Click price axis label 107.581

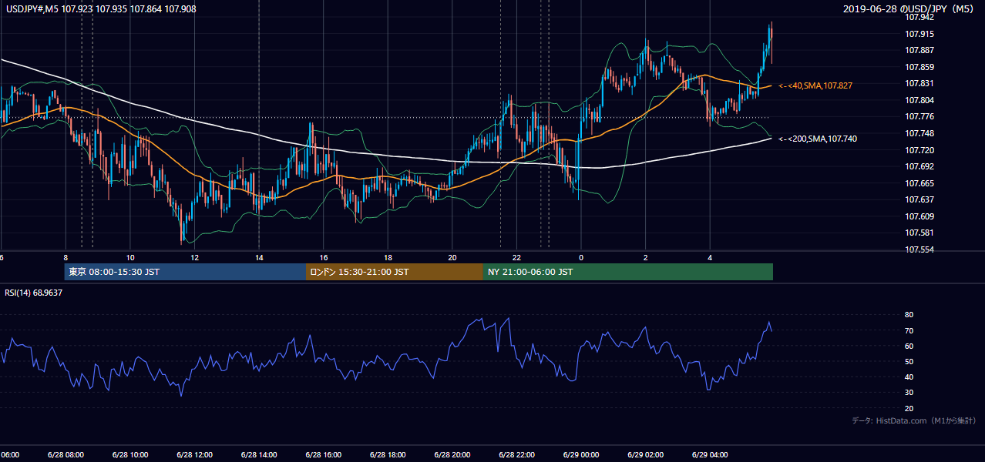pyautogui.click(x=920, y=233)
